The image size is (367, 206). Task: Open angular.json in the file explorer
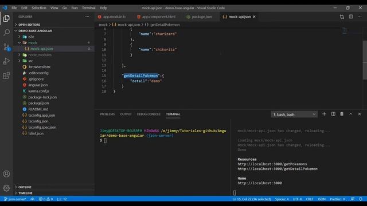coord(38,85)
